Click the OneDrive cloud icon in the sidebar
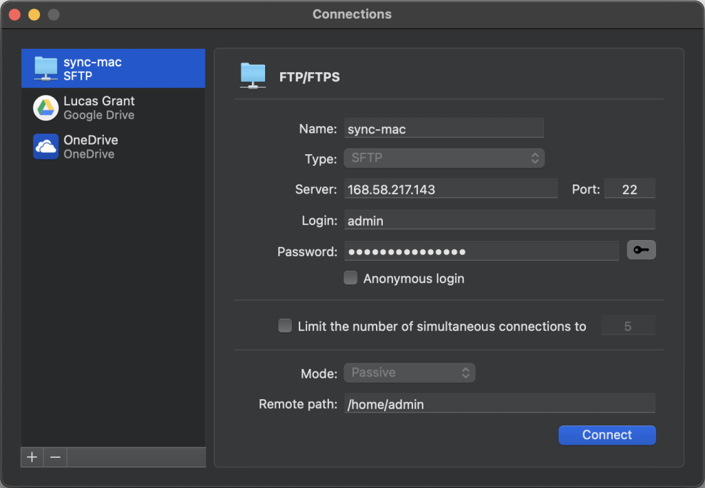Viewport: 705px width, 488px height. pyautogui.click(x=44, y=146)
